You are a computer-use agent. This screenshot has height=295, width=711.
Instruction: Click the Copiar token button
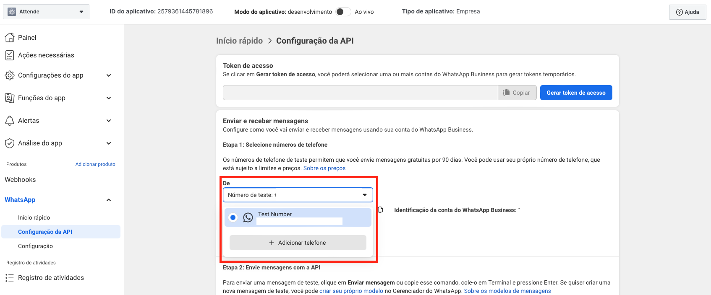coord(517,93)
